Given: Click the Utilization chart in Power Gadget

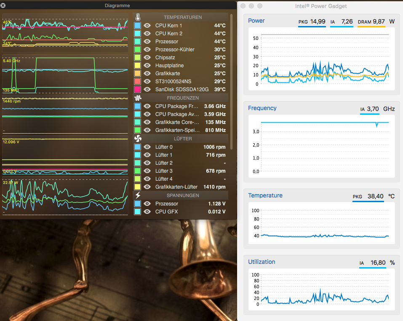Looking at the screenshot, I should point(325,290).
